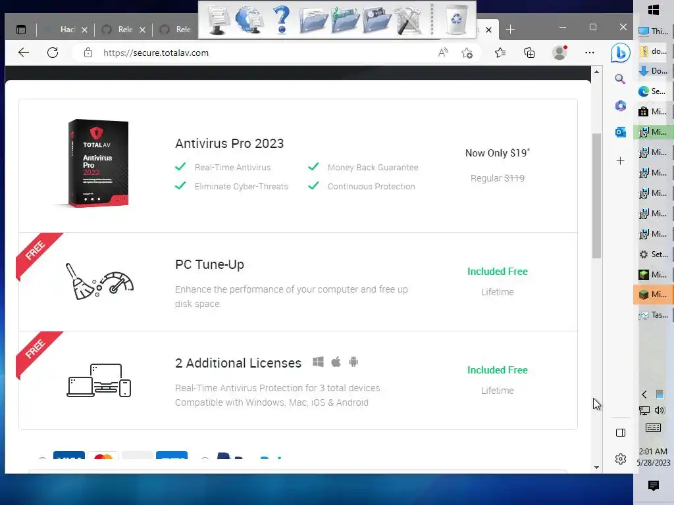Click the Windows logo beside Additional Licenses

click(x=318, y=362)
